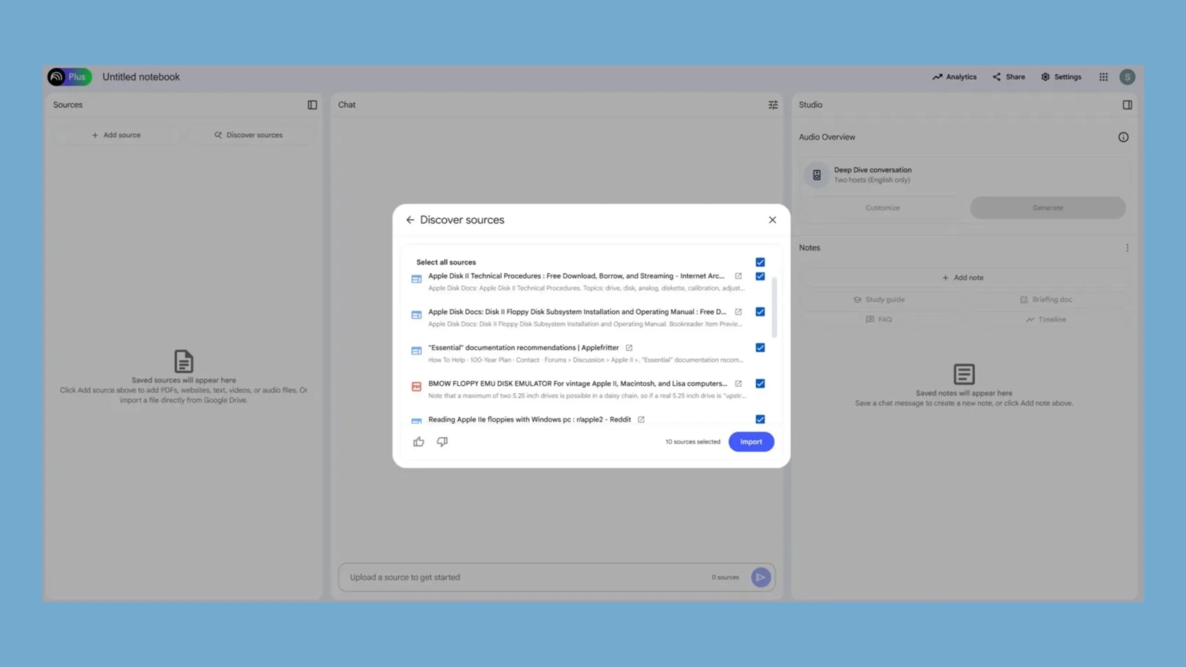
Task: Create an FAQ note
Action: click(x=879, y=320)
